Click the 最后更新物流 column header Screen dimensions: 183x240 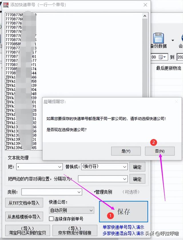click(x=168, y=68)
